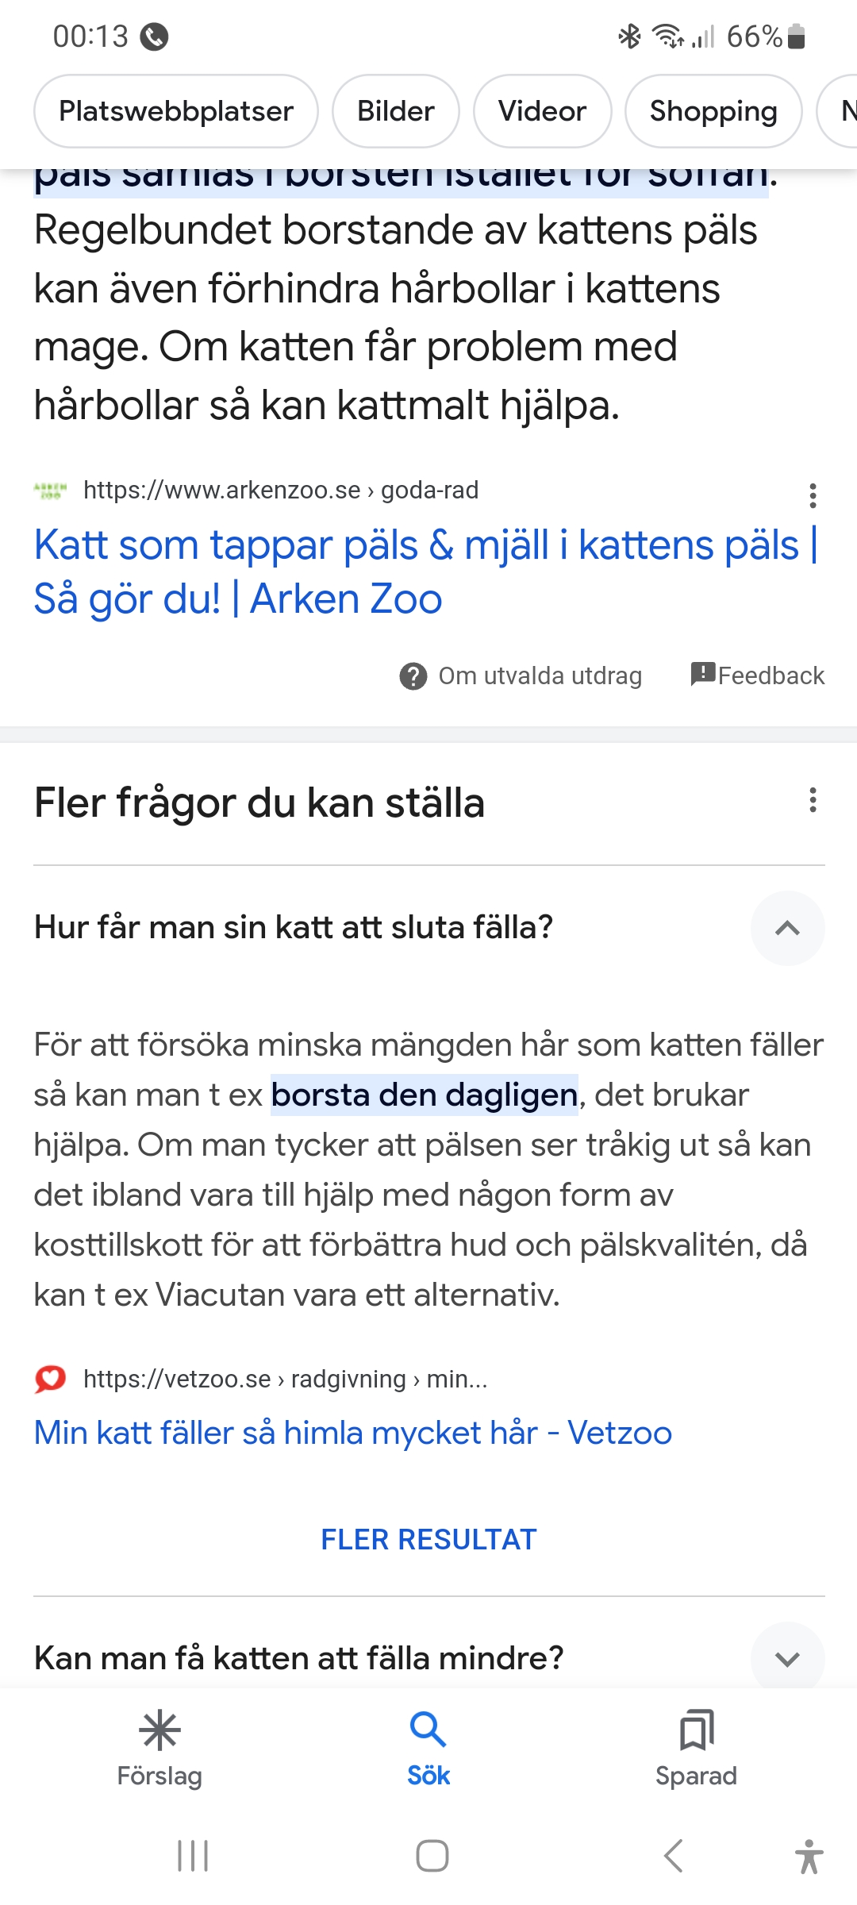
Task: Select the Bilder filter tab
Action: point(395,111)
